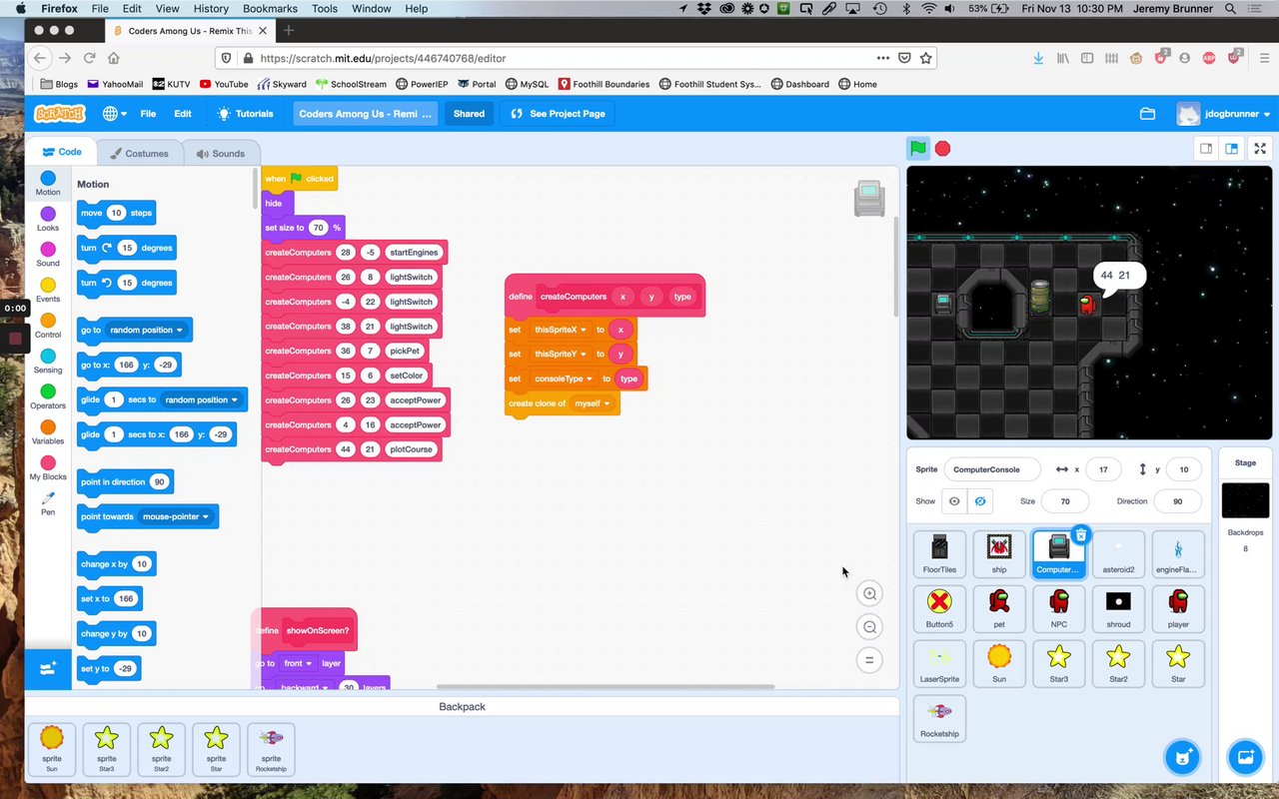Switch to the Costumes tab
The image size is (1279, 799).
[140, 153]
